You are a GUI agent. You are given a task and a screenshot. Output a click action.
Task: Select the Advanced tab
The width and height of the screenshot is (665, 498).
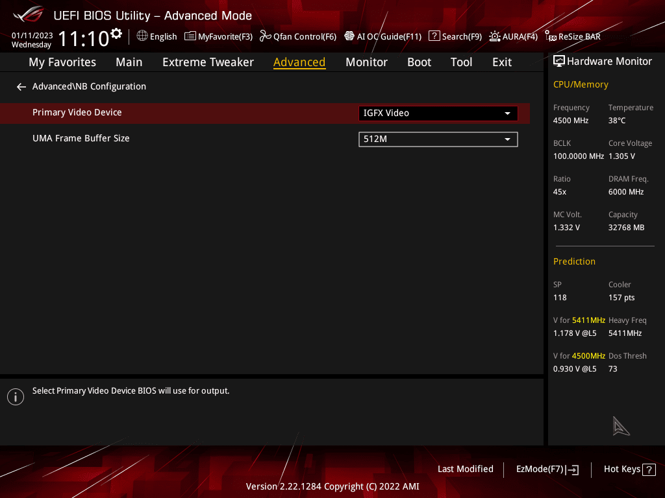pyautogui.click(x=299, y=62)
